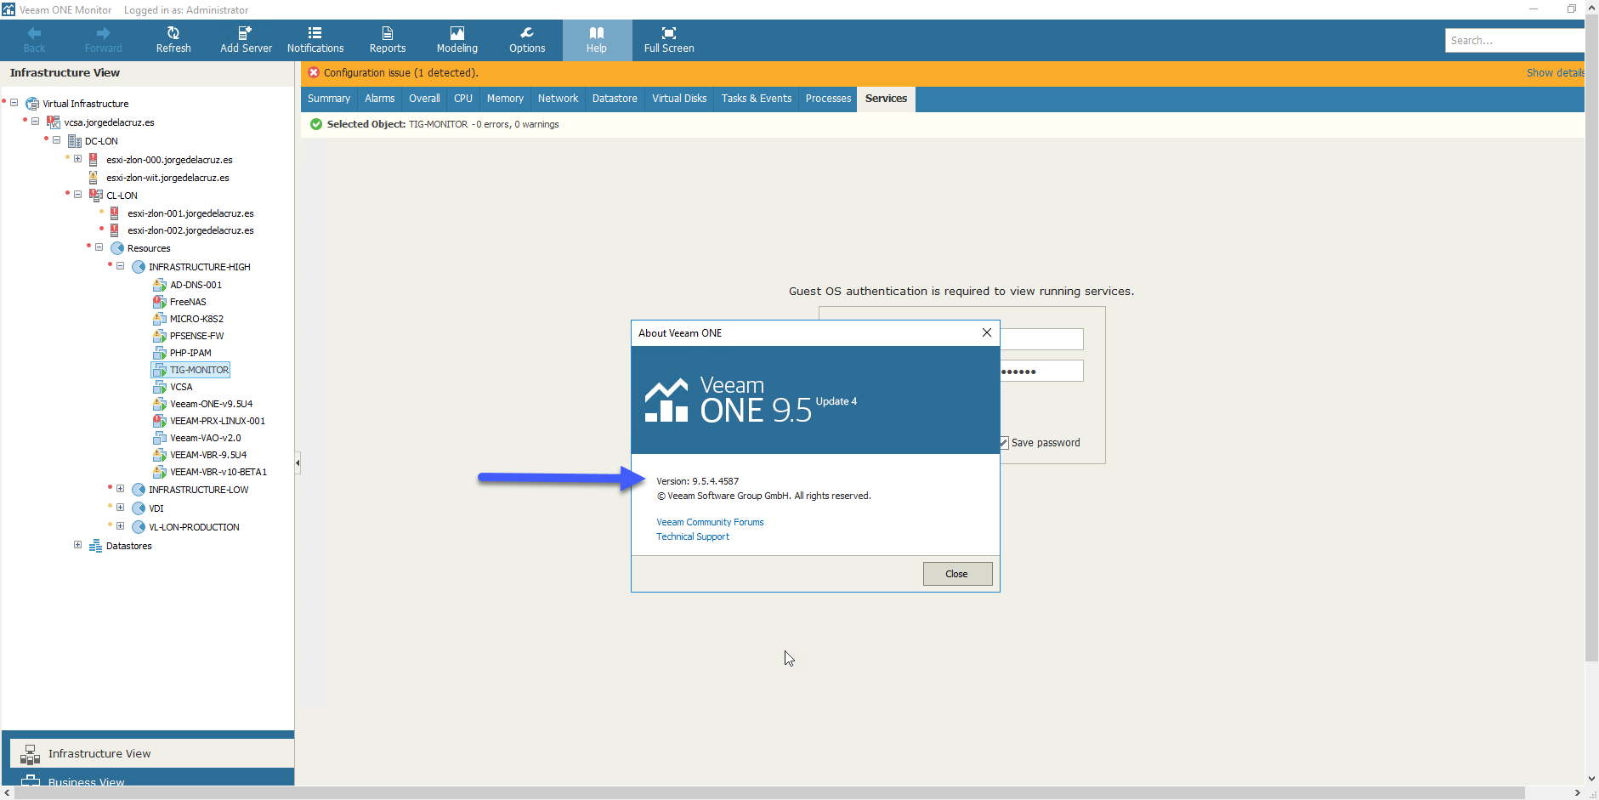Open the Virtual Disks tab

[679, 99]
